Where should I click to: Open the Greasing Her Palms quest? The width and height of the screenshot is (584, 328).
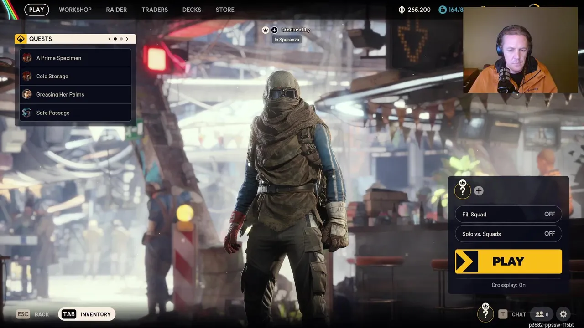click(76, 94)
